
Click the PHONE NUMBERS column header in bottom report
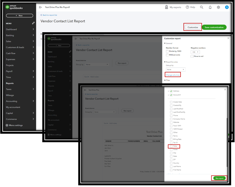pos(134,141)
